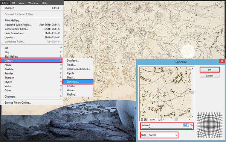The width and height of the screenshot is (226, 142).
Task: Expand the Blur Gallery submenu
Action: (32, 56)
